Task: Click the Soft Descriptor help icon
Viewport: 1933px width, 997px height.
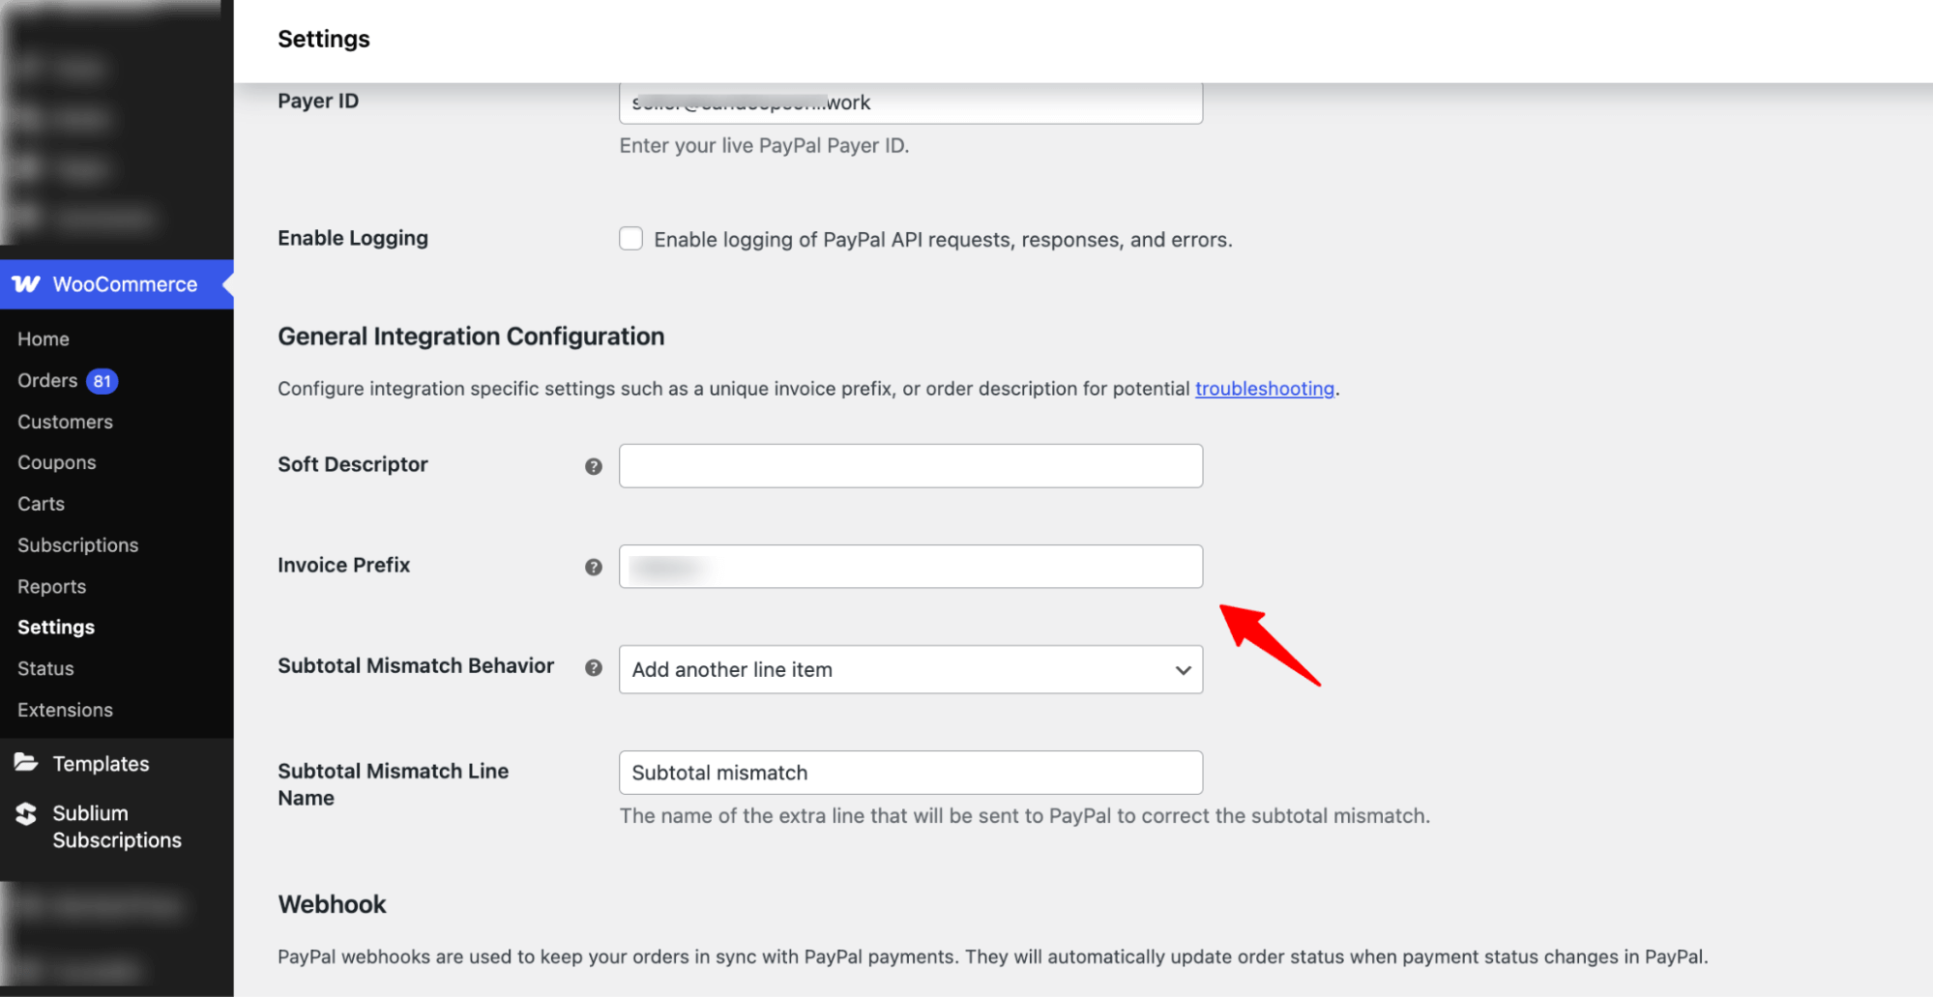Action: coord(594,466)
